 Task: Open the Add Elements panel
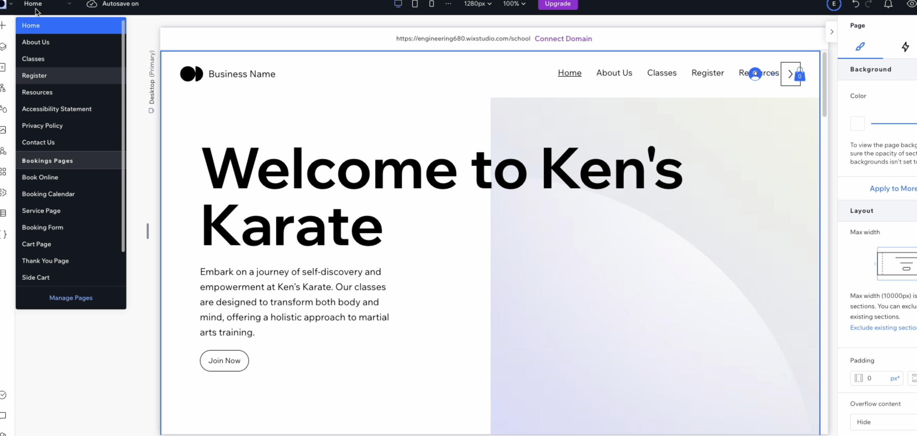pyautogui.click(x=3, y=25)
